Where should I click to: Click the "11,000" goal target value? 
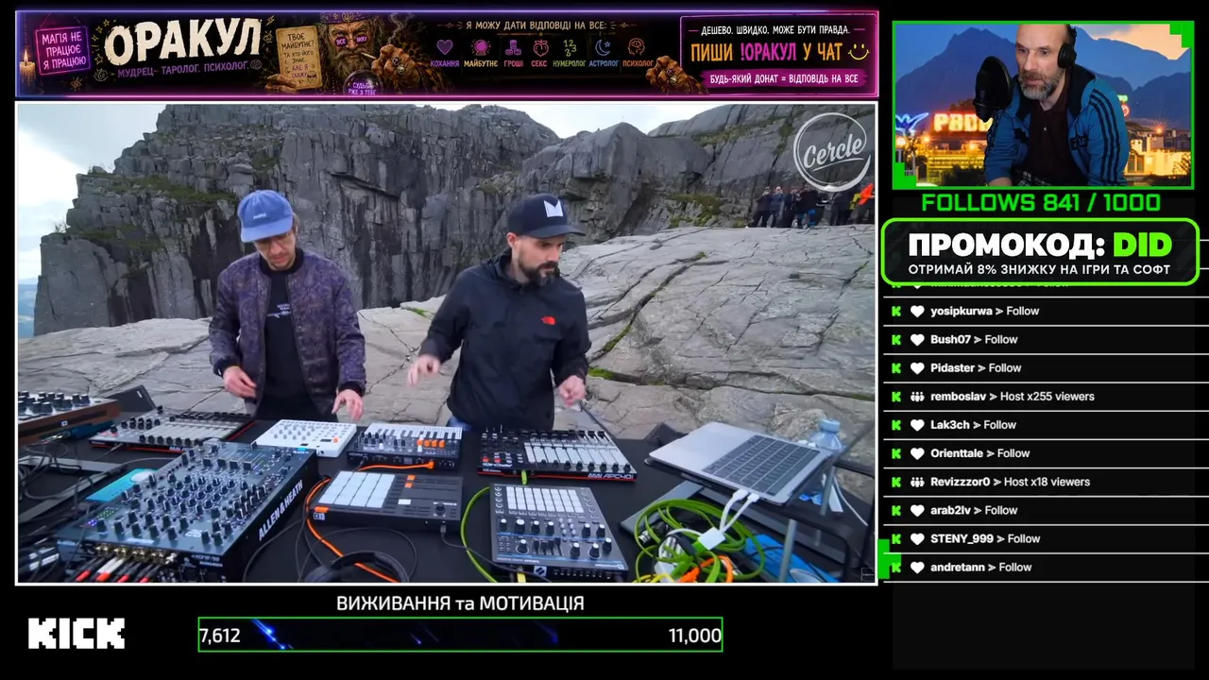pyautogui.click(x=695, y=636)
